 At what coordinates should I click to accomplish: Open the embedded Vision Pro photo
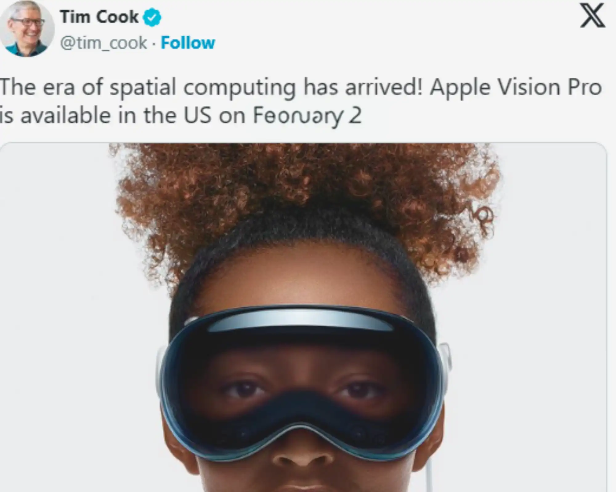(x=303, y=317)
